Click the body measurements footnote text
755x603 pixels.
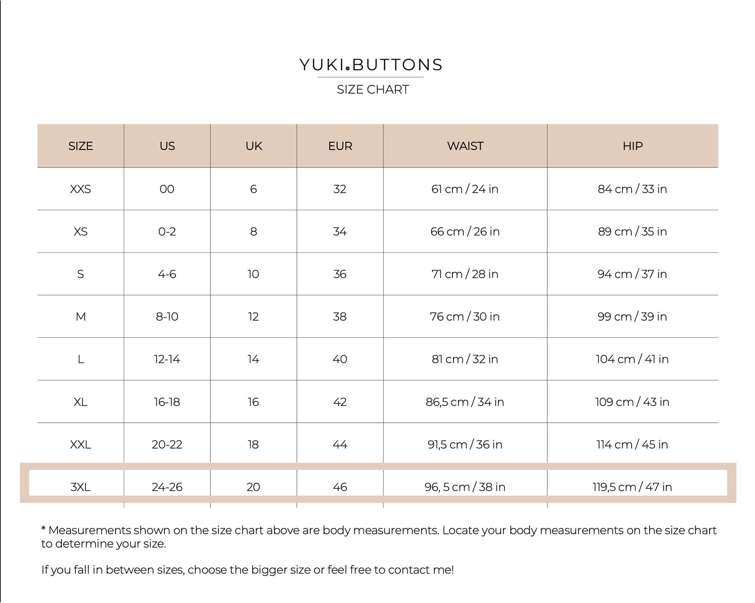pos(378,537)
